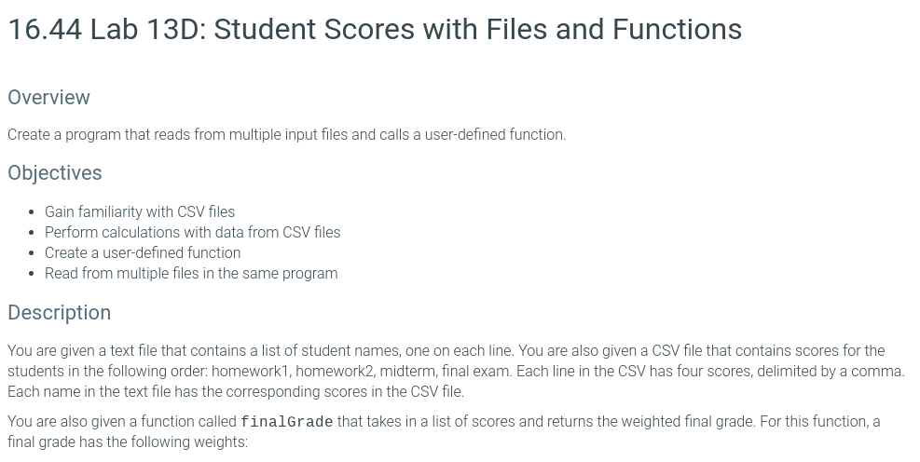Click the finalGrade inline code text

coord(287,422)
